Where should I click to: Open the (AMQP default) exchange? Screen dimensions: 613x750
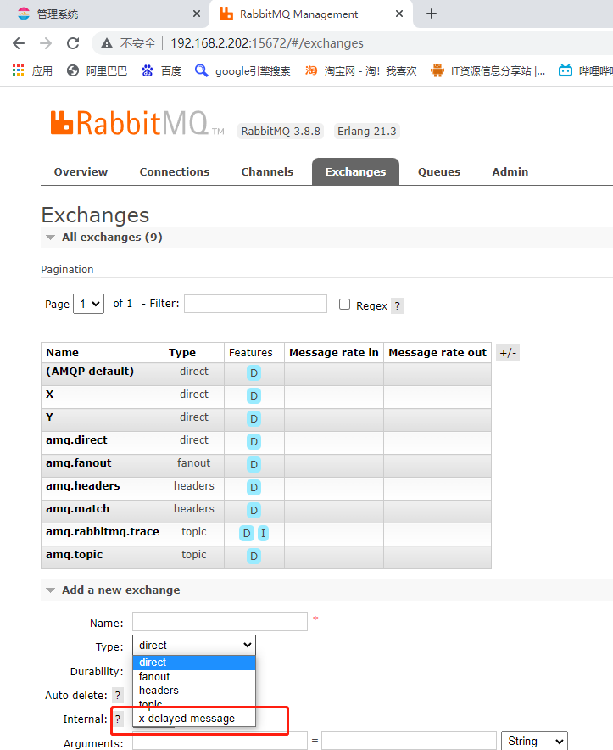coord(90,371)
